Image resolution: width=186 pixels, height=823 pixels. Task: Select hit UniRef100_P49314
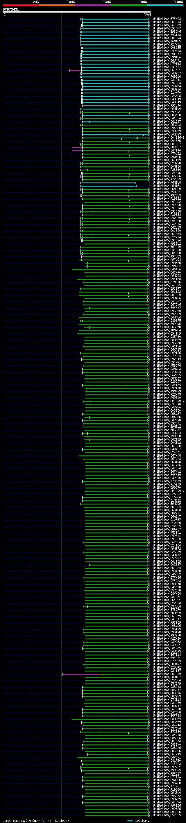167,77
